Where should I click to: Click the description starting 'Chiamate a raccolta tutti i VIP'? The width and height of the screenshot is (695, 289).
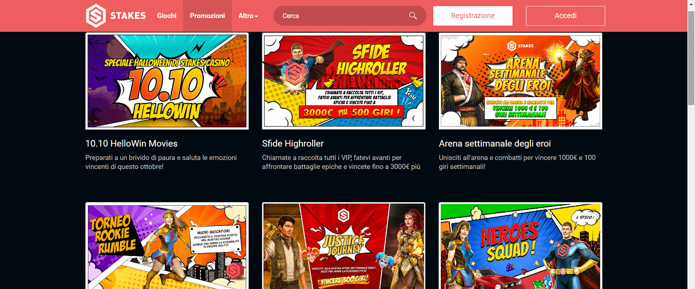342,162
